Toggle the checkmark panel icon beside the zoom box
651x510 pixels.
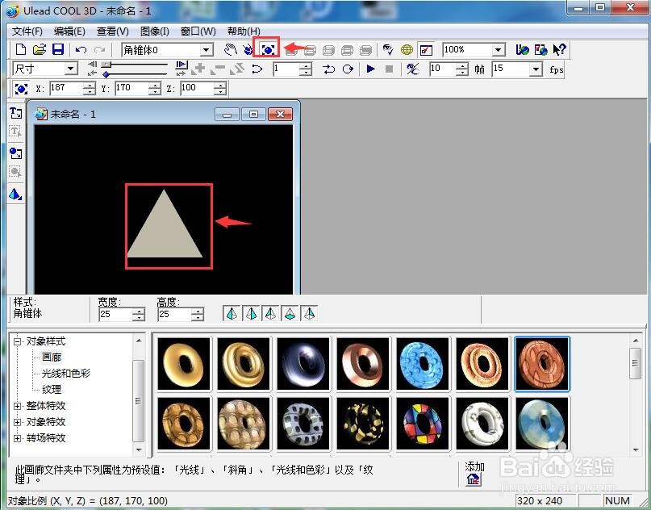pos(426,50)
